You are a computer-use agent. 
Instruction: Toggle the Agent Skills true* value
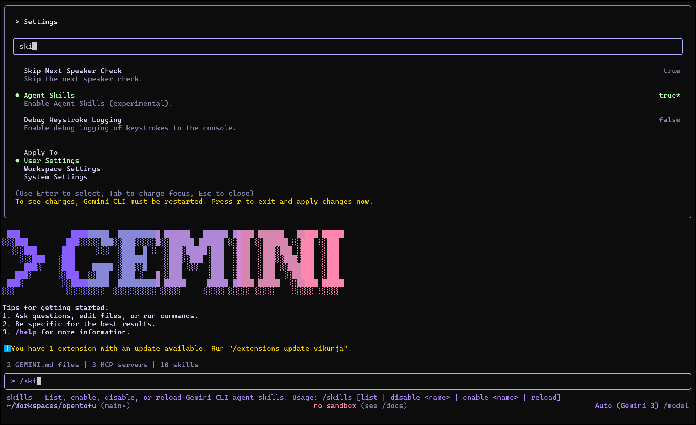[669, 95]
